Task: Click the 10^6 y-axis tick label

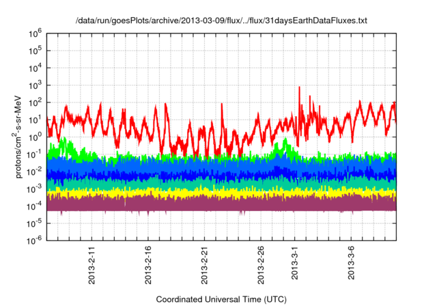Action: pyautogui.click(x=35, y=34)
